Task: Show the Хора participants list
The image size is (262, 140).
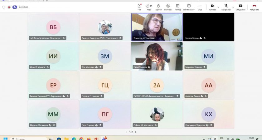Action: 149,7
